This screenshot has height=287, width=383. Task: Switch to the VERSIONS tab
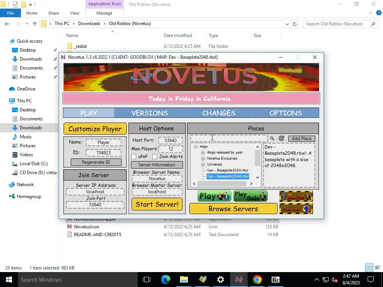click(150, 113)
